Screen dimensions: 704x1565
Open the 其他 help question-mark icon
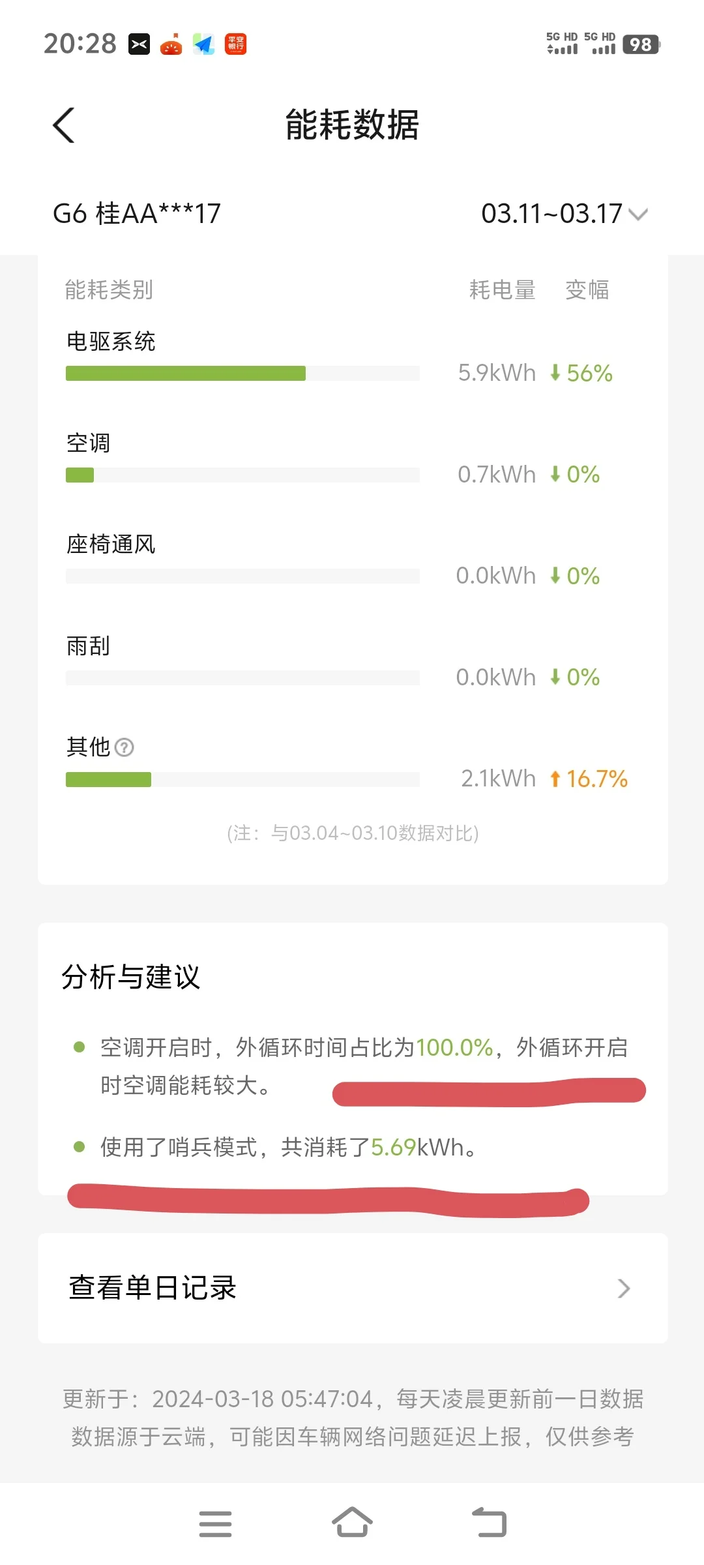coord(124,747)
